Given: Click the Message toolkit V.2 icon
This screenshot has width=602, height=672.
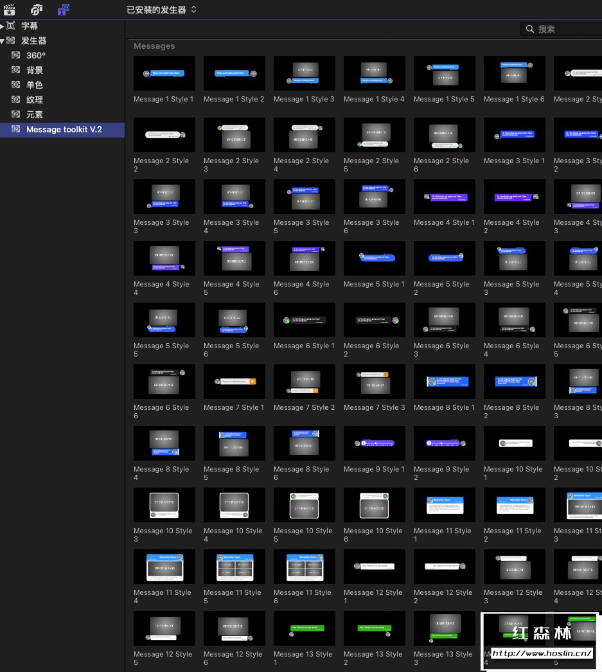Looking at the screenshot, I should 16,129.
